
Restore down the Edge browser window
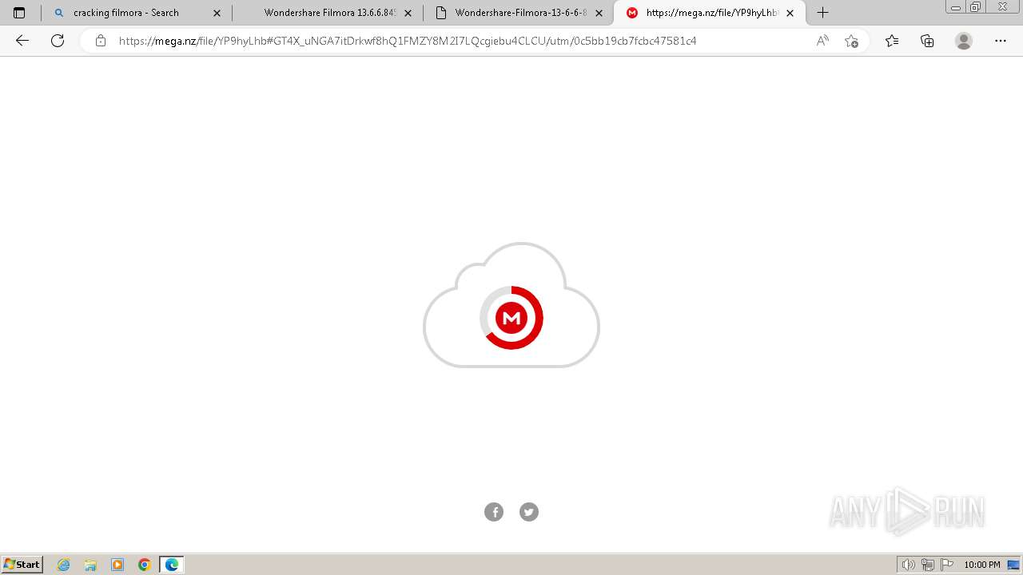click(976, 7)
